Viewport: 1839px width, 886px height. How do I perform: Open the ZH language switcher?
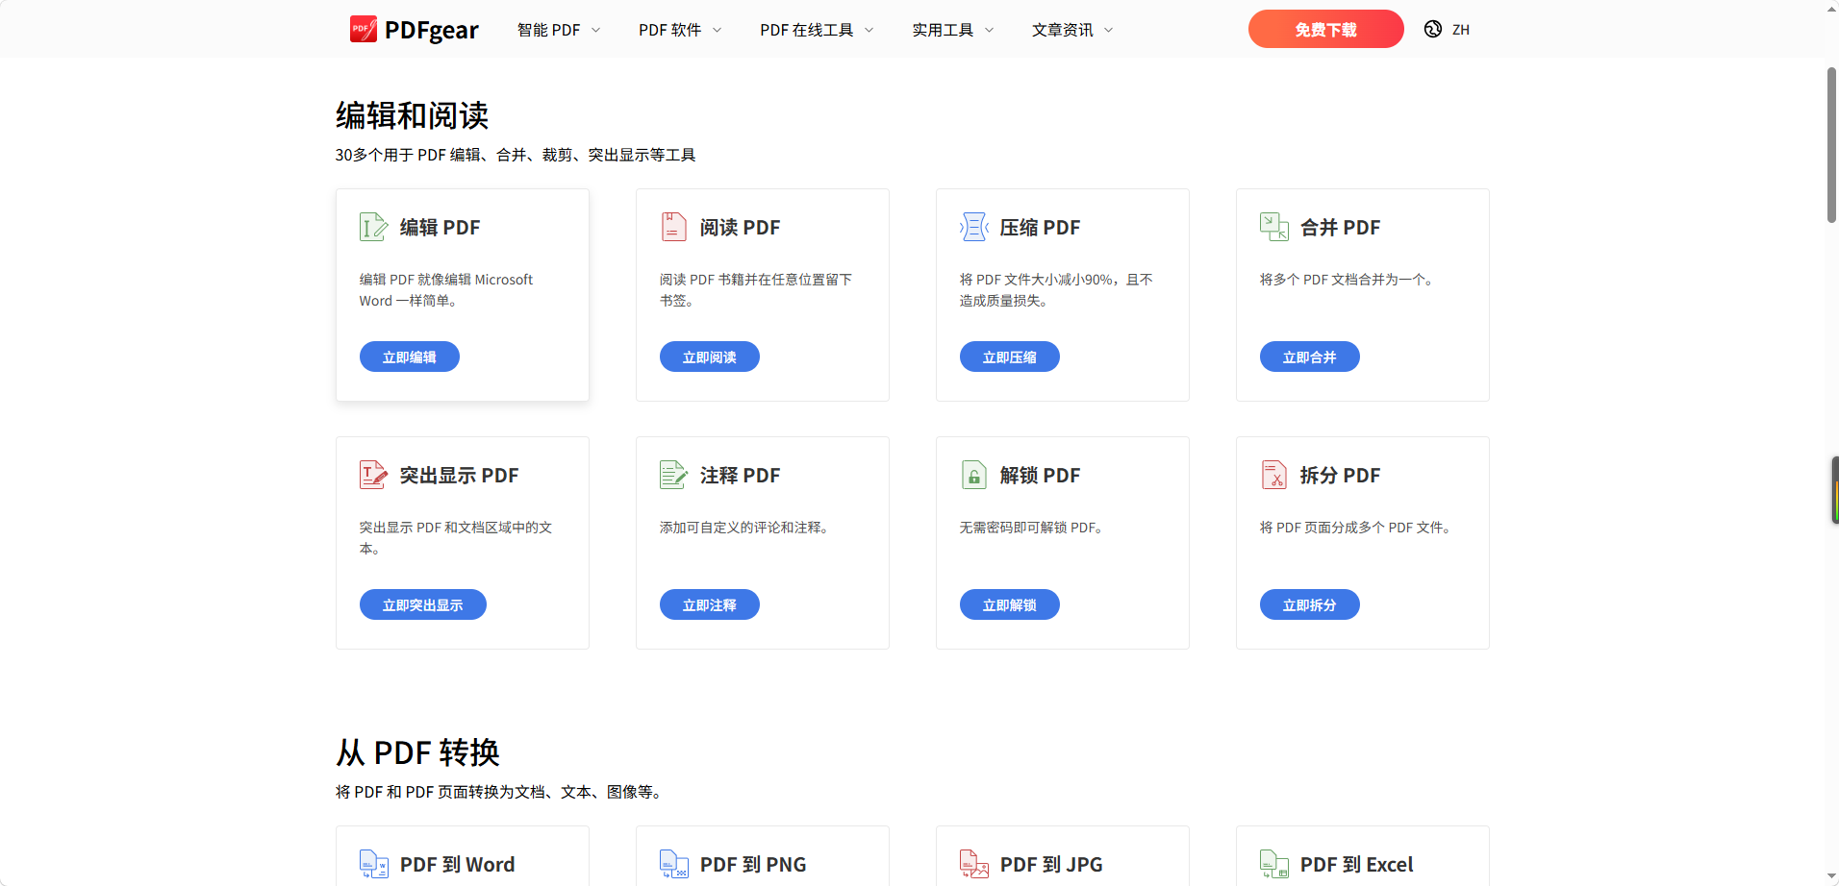tap(1447, 30)
